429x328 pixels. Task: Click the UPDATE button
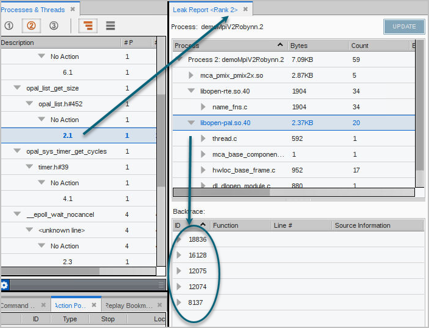coord(403,27)
